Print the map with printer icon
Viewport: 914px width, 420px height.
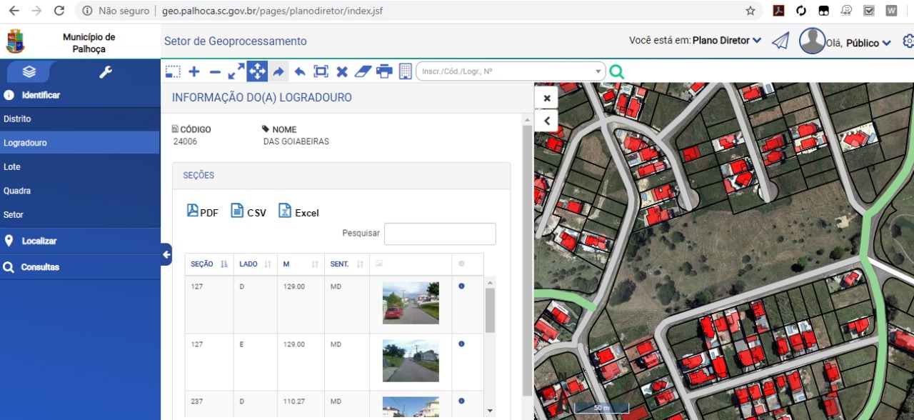pos(384,71)
